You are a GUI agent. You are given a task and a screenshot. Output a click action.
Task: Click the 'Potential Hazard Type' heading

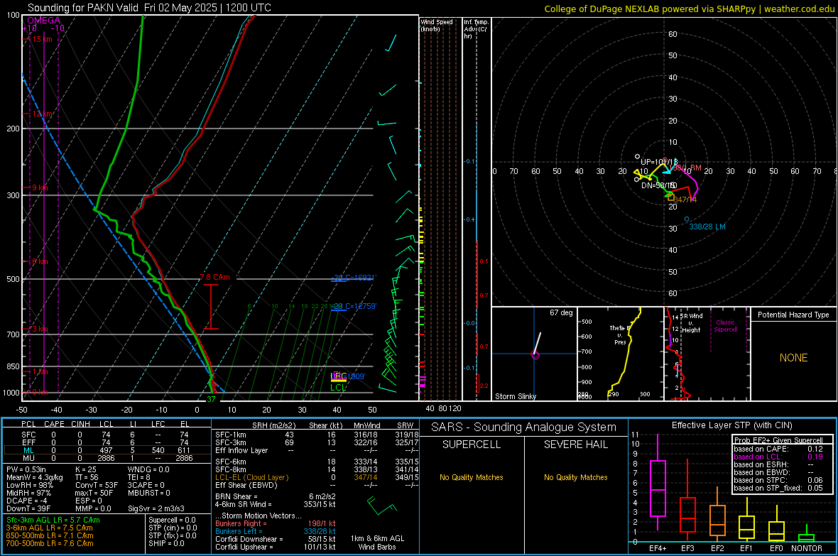[793, 315]
